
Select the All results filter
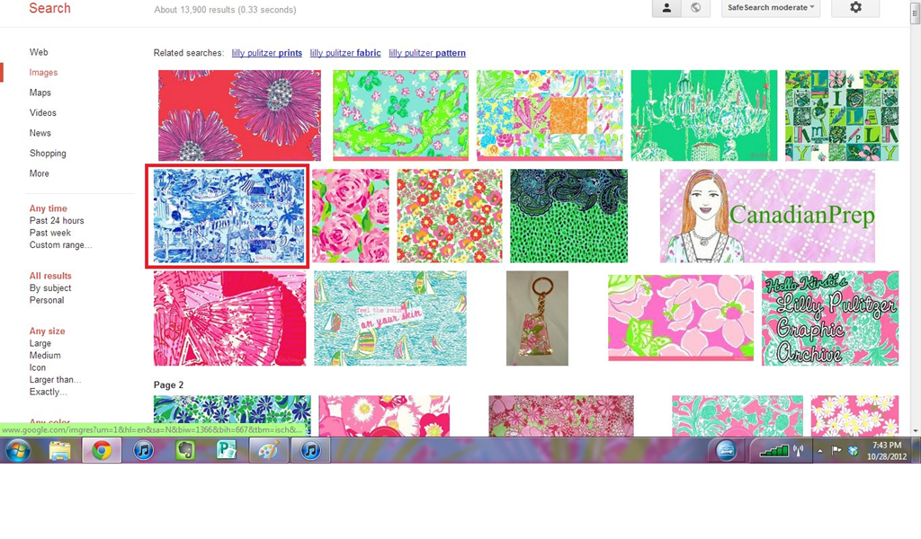click(x=50, y=276)
